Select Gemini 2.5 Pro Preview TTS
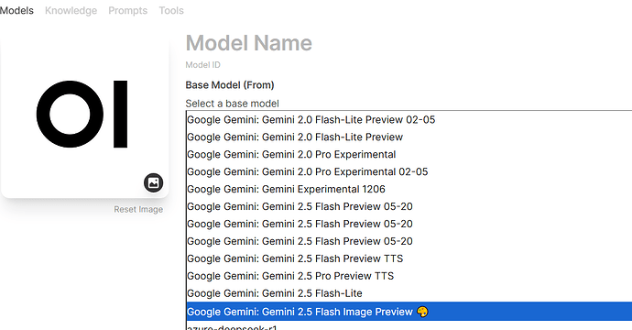This screenshot has height=330, width=632. point(409,276)
